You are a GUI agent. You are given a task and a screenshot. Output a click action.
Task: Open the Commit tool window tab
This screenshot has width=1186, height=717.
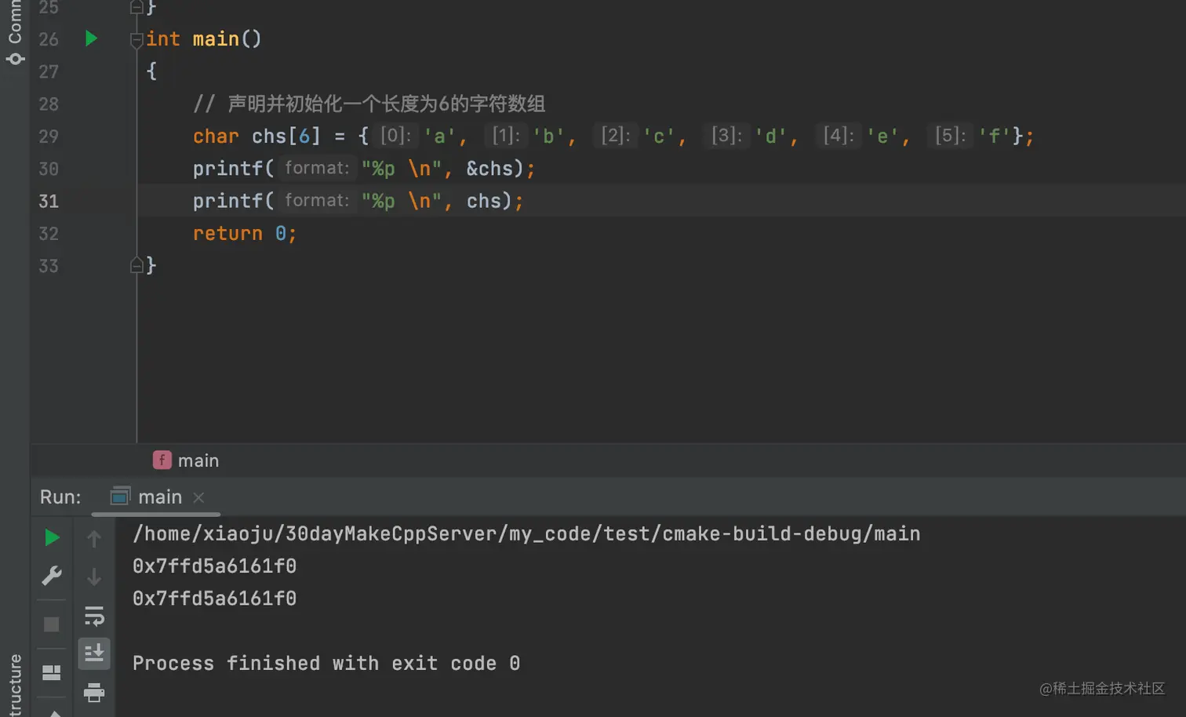click(x=15, y=31)
